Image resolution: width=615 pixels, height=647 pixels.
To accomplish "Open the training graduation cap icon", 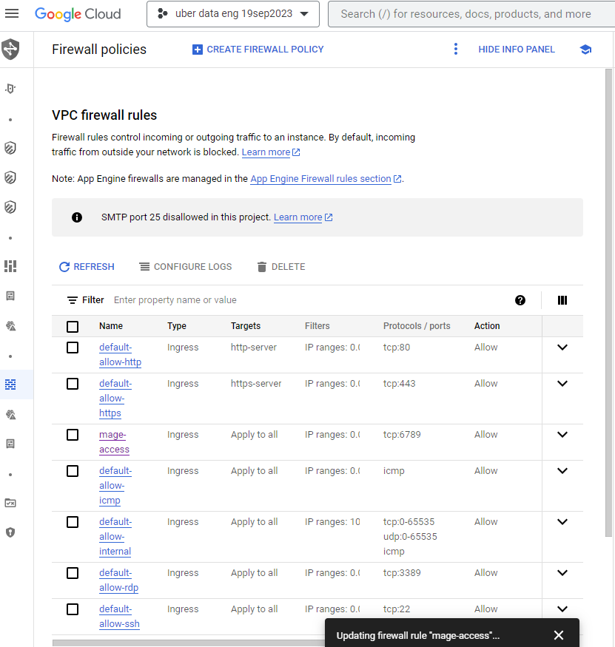I will tap(585, 49).
